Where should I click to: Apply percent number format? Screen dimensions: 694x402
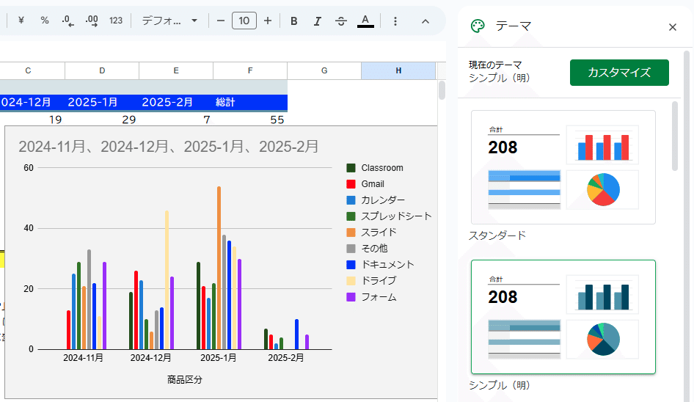[44, 21]
